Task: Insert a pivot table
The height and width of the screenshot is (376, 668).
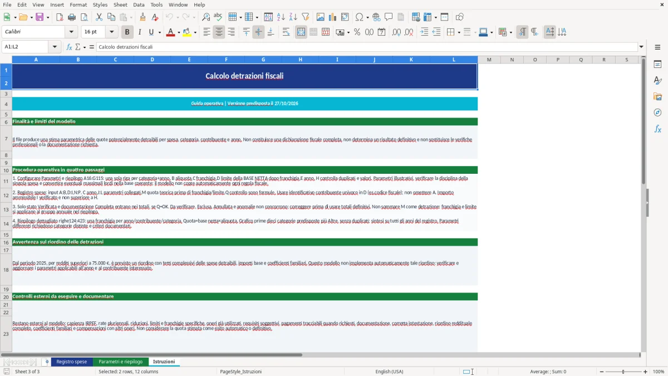Action: pos(345,17)
